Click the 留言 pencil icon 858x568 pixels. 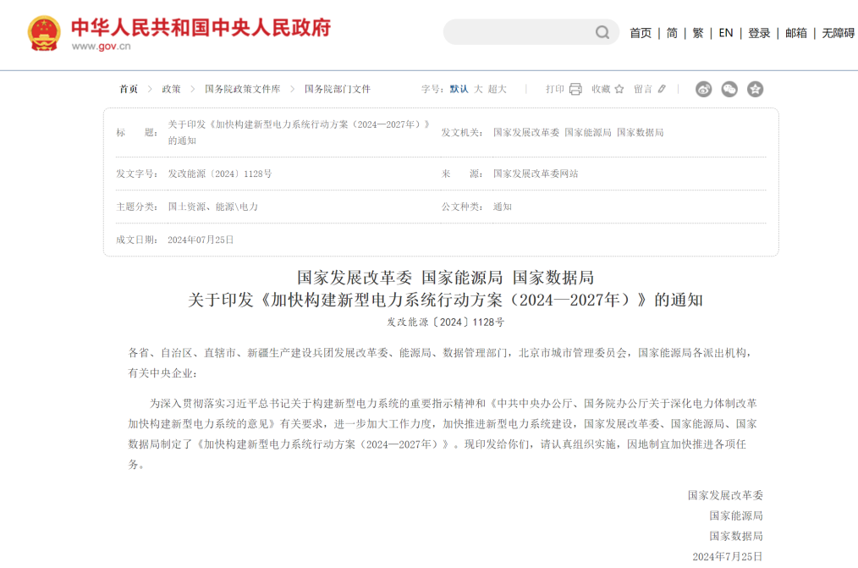pos(662,89)
